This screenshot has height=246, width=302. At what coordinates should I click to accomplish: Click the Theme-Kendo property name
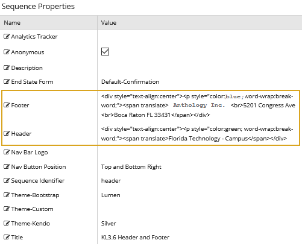click(31, 224)
